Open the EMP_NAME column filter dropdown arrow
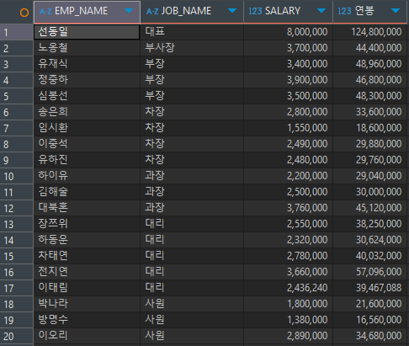 pos(129,11)
